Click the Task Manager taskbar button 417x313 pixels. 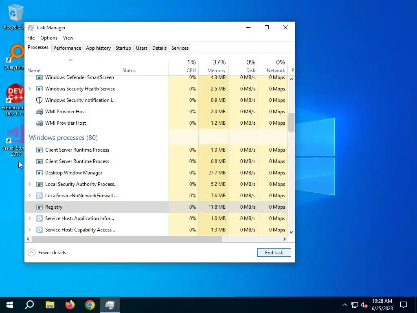point(110,305)
